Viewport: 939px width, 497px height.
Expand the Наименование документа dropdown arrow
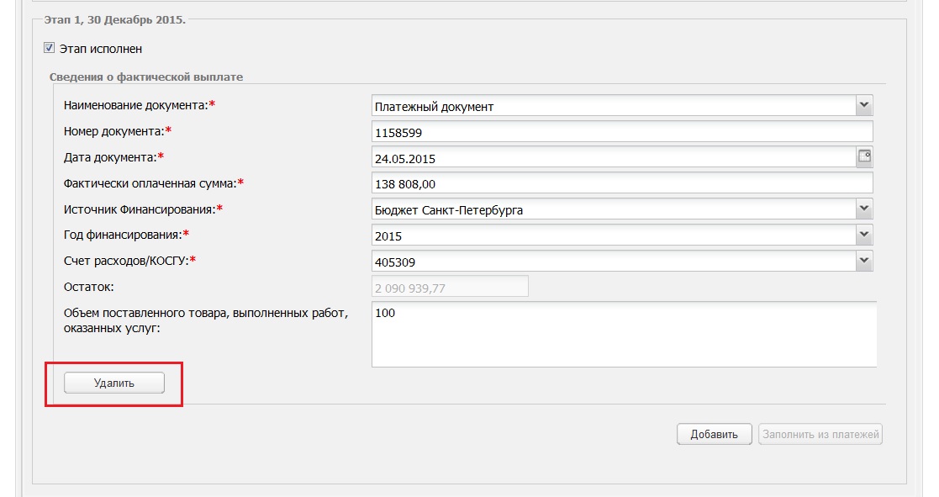click(863, 105)
